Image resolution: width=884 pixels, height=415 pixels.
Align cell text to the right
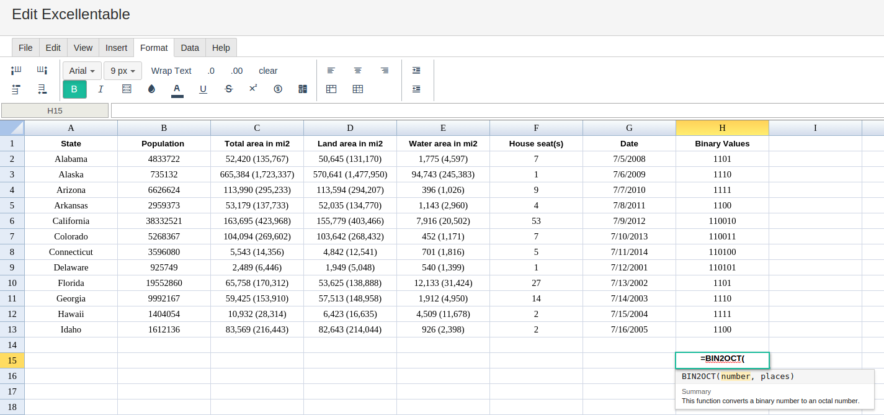[x=385, y=71]
